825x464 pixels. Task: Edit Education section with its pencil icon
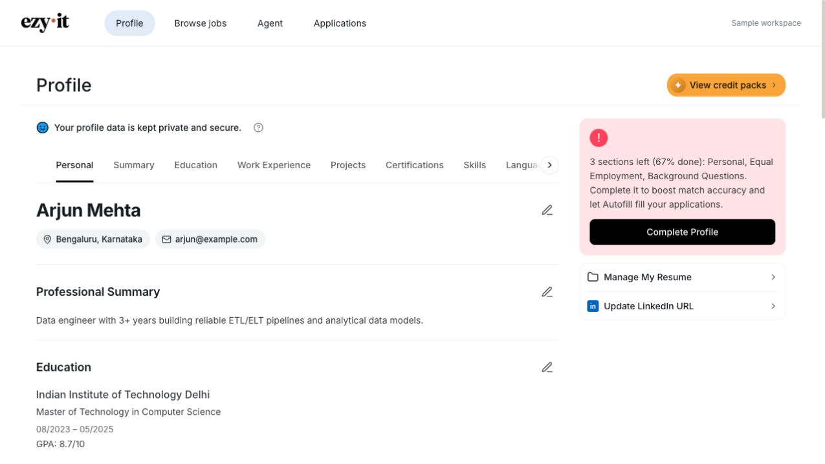[x=547, y=368]
